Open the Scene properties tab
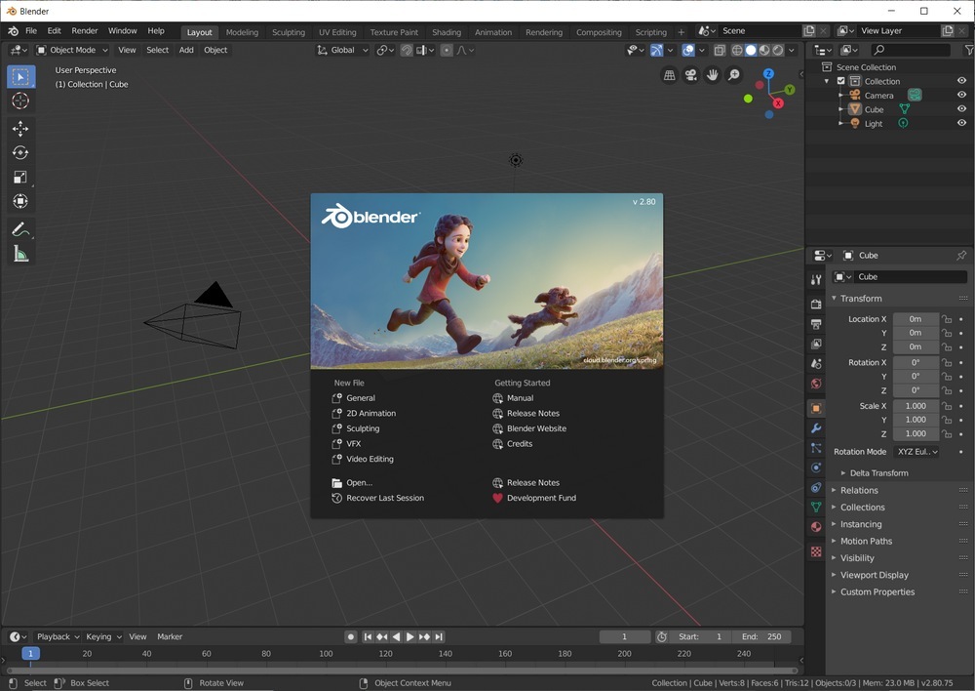 (816, 364)
